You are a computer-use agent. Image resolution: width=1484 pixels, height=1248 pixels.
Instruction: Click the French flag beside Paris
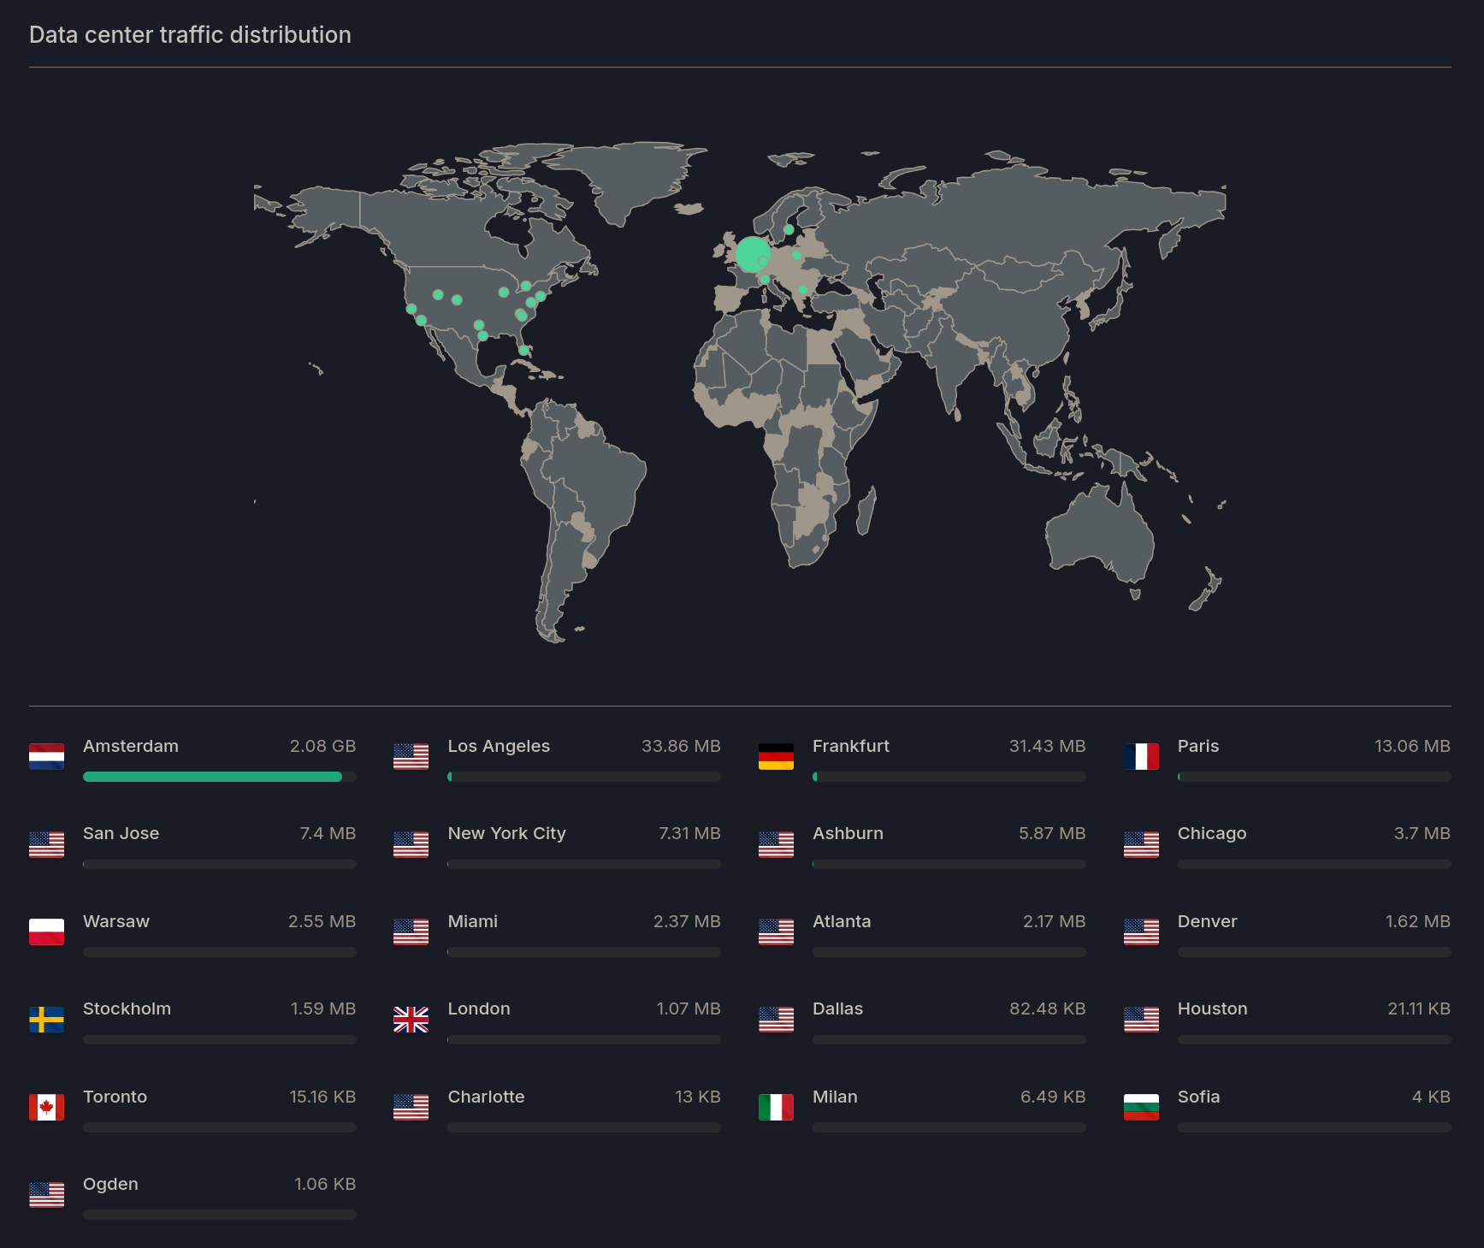tap(1141, 756)
